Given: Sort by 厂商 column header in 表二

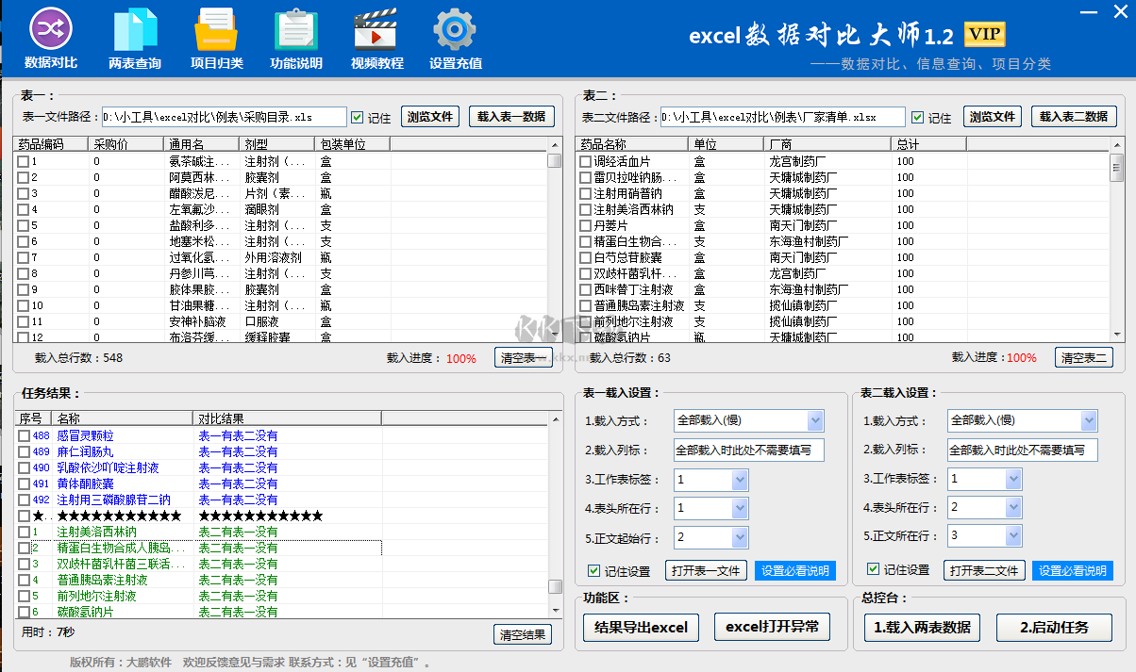Looking at the screenshot, I should 826,144.
